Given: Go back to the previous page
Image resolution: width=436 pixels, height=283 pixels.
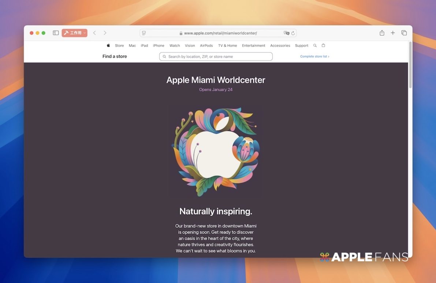Looking at the screenshot, I should 94,33.
